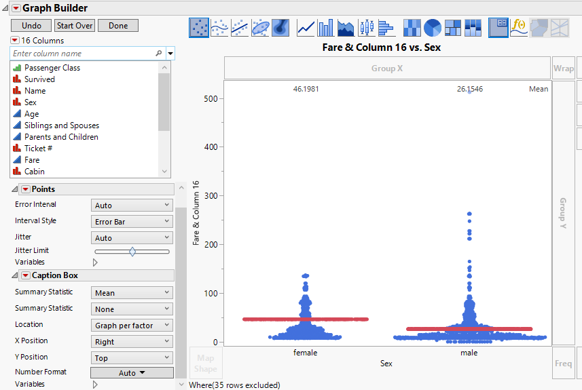The width and height of the screenshot is (582, 390).
Task: Select the Survived column
Action: 39,79
